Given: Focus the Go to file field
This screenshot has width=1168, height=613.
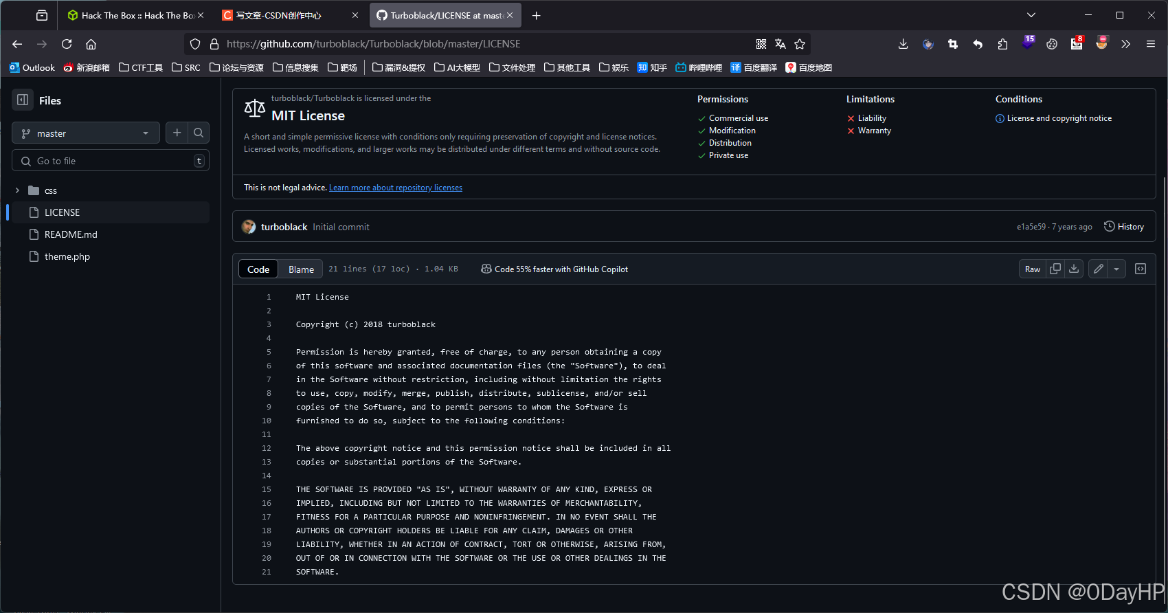Looking at the screenshot, I should (111, 161).
